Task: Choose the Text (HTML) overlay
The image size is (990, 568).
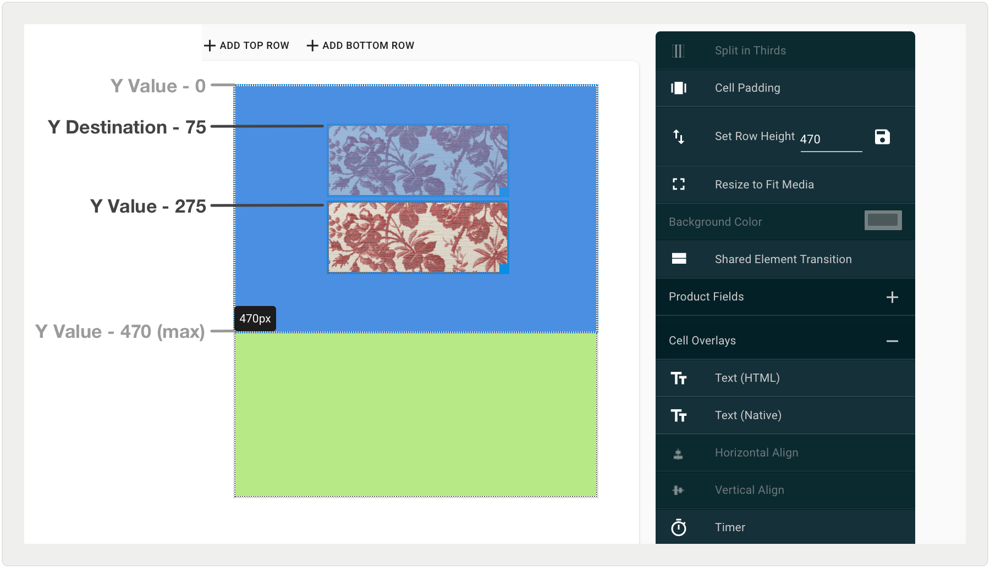Action: [x=785, y=378]
